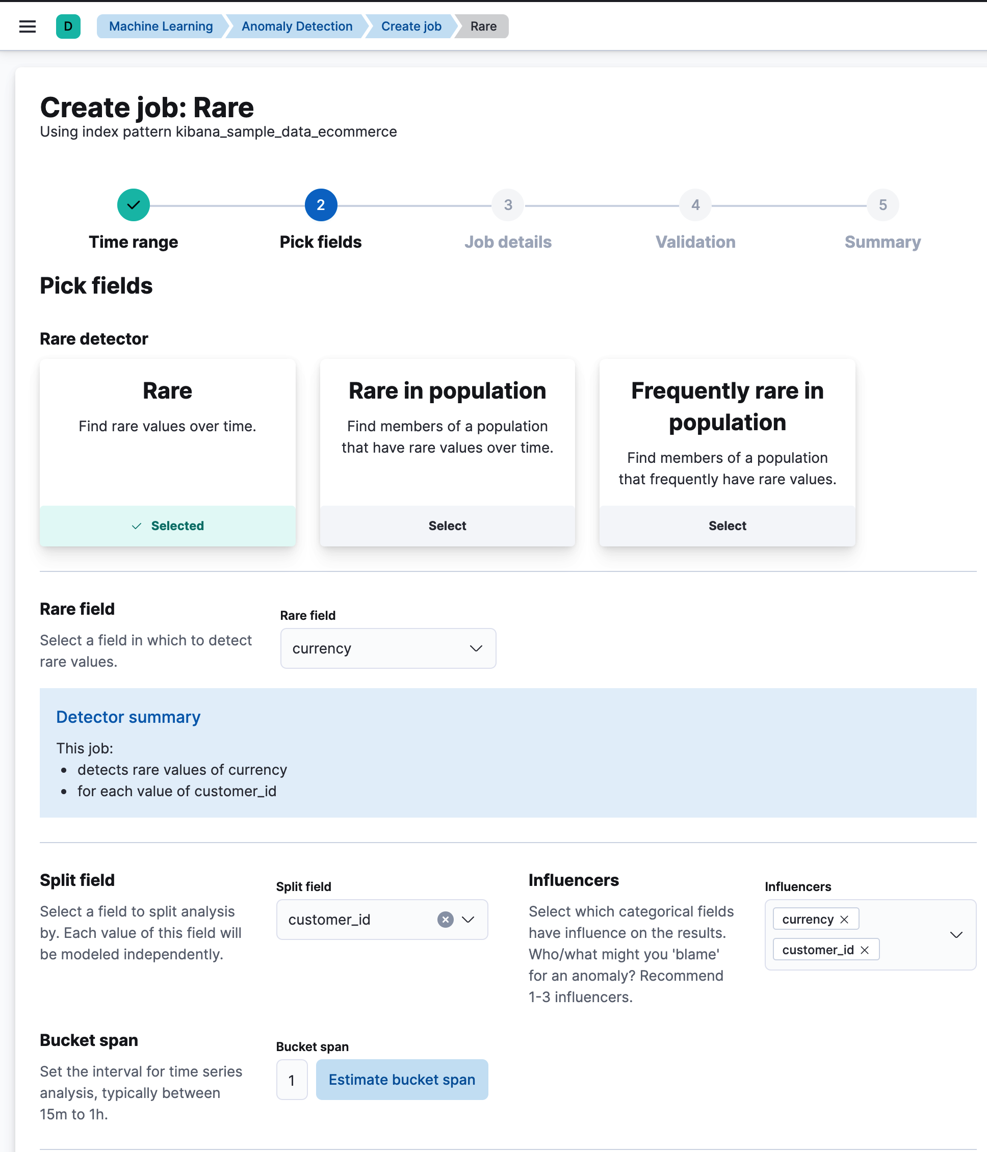
Task: Open the main navigation hamburger menu
Action: click(27, 26)
